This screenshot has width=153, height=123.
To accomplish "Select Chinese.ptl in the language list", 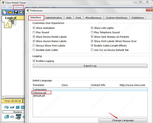I will click(x=40, y=93).
